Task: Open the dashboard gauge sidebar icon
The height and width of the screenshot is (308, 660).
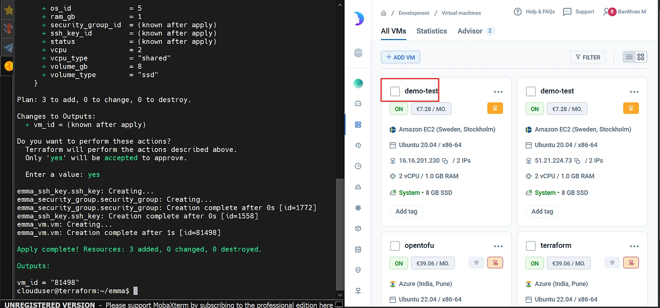Action: tap(358, 104)
